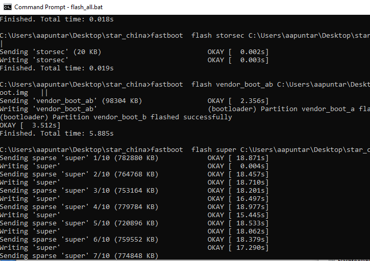The width and height of the screenshot is (370, 261).
Task: Open the Command Prompt system menu icon
Action: click(8, 7)
